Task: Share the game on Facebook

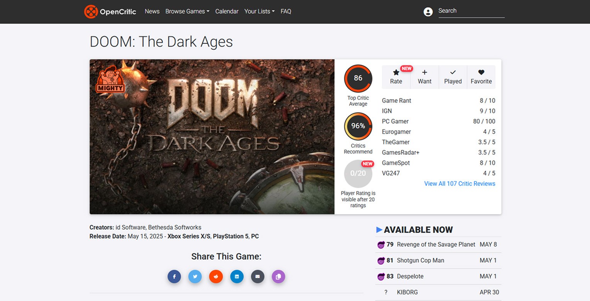Action: point(174,276)
